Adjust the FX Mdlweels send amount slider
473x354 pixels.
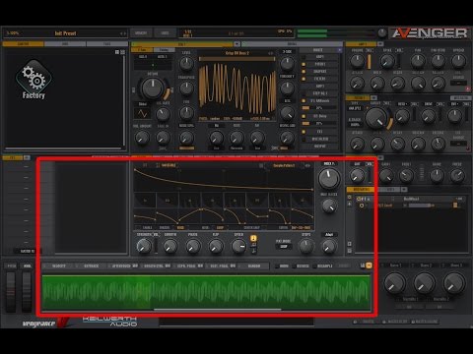(320, 108)
